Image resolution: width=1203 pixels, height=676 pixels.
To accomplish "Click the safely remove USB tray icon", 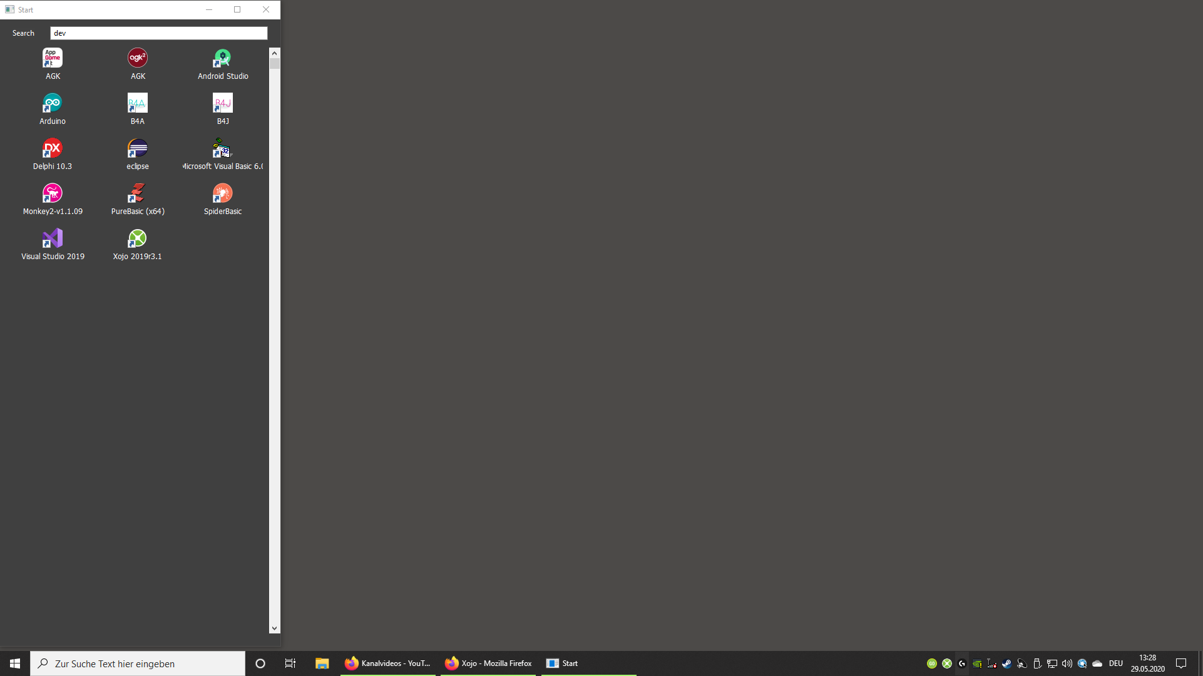I will (x=1037, y=663).
